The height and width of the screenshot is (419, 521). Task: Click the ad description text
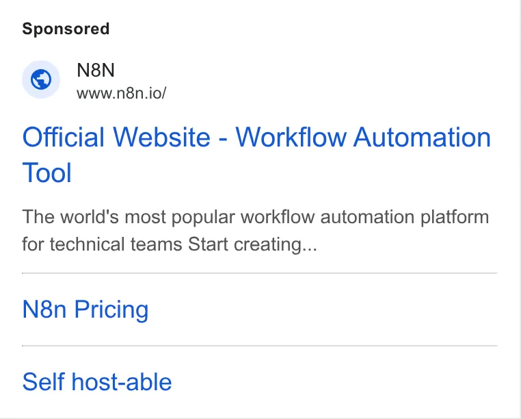256,231
